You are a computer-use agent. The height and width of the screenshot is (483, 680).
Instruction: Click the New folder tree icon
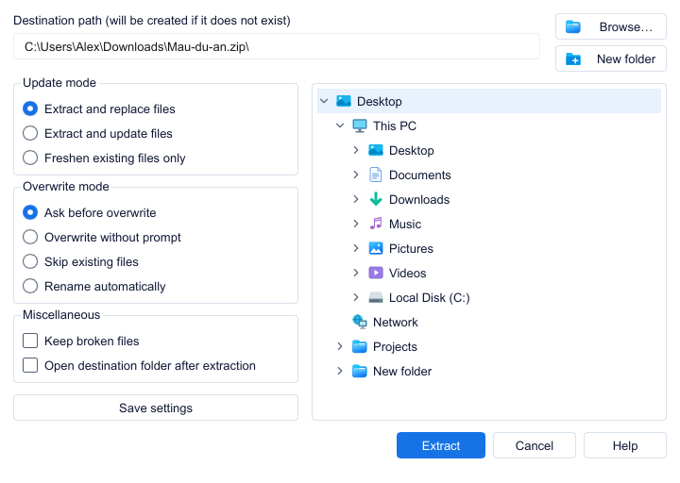coord(360,372)
